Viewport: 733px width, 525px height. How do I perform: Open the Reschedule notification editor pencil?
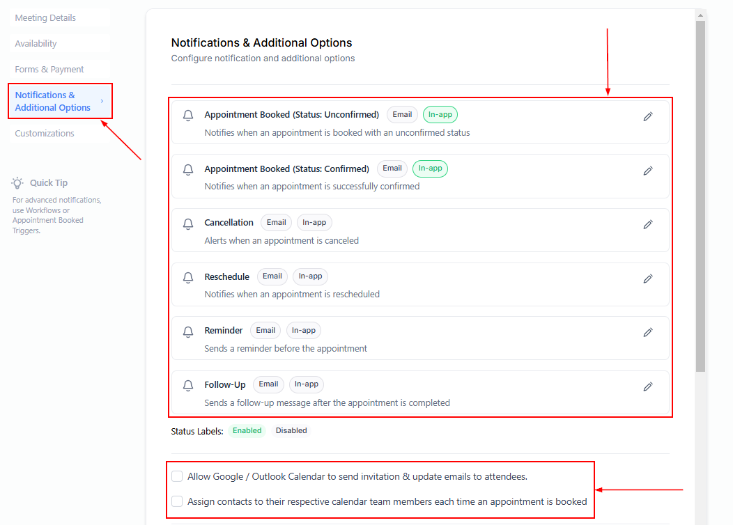point(647,279)
